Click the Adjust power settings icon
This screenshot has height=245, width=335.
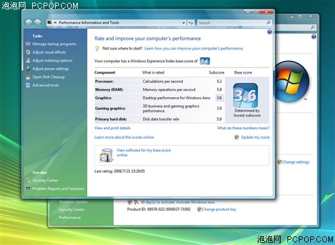pyautogui.click(x=28, y=69)
